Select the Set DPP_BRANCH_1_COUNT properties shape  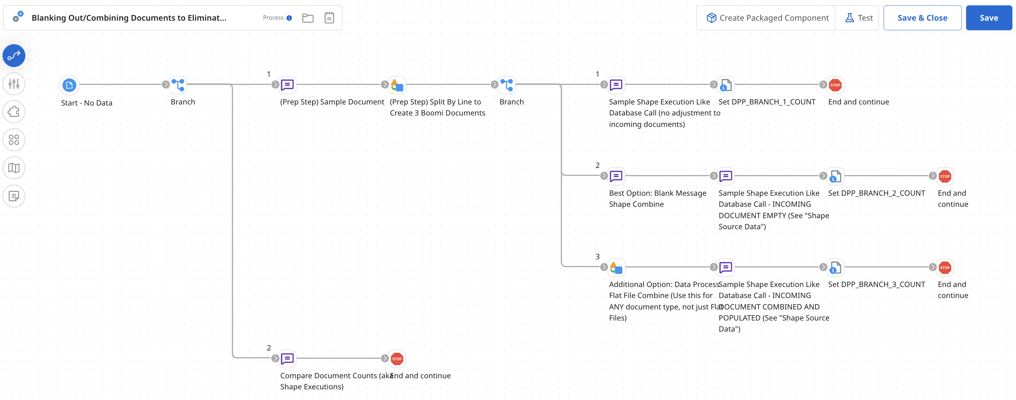click(726, 85)
